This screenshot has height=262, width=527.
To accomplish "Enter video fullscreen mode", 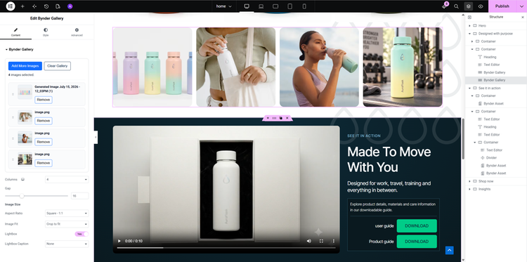I will [x=321, y=241].
